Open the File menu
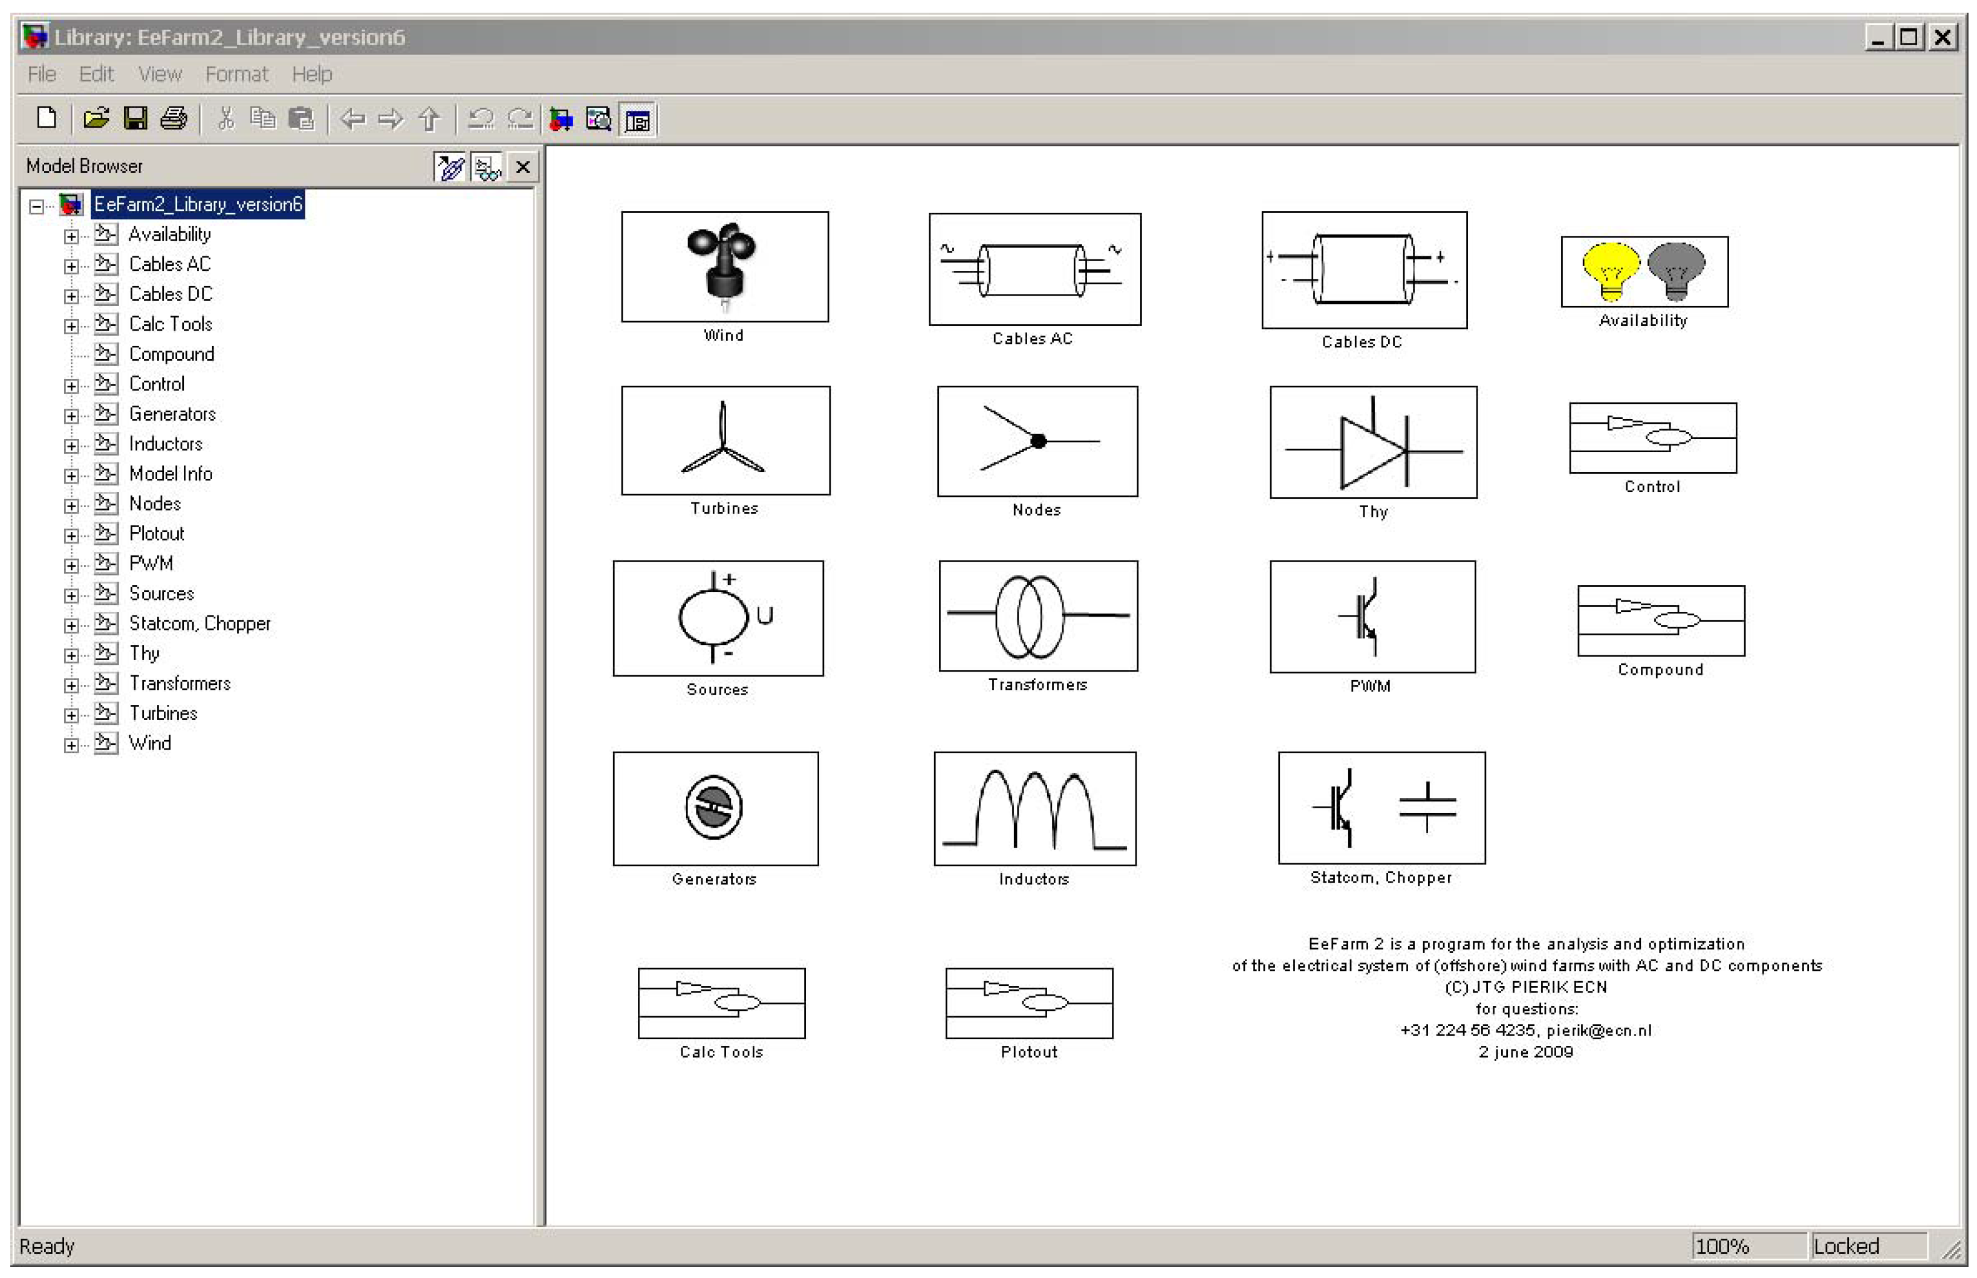Screen dimensions: 1977x1278 coord(42,74)
